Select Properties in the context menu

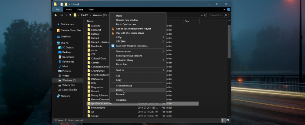pyautogui.click(x=121, y=100)
